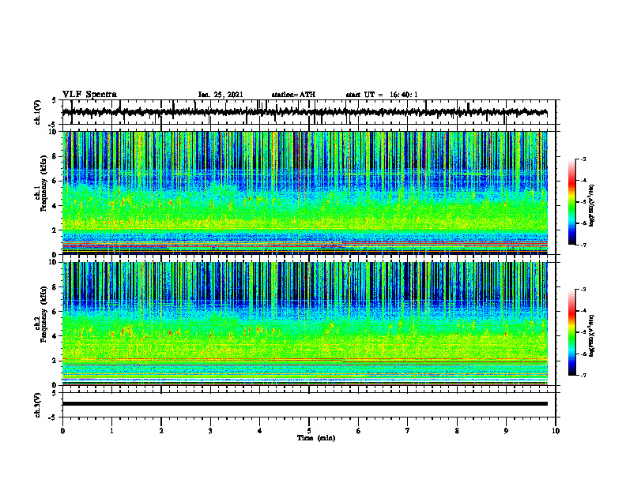626x483 pixels.
Task: Click the "ch.3(V)" axis label
Action: (37, 405)
